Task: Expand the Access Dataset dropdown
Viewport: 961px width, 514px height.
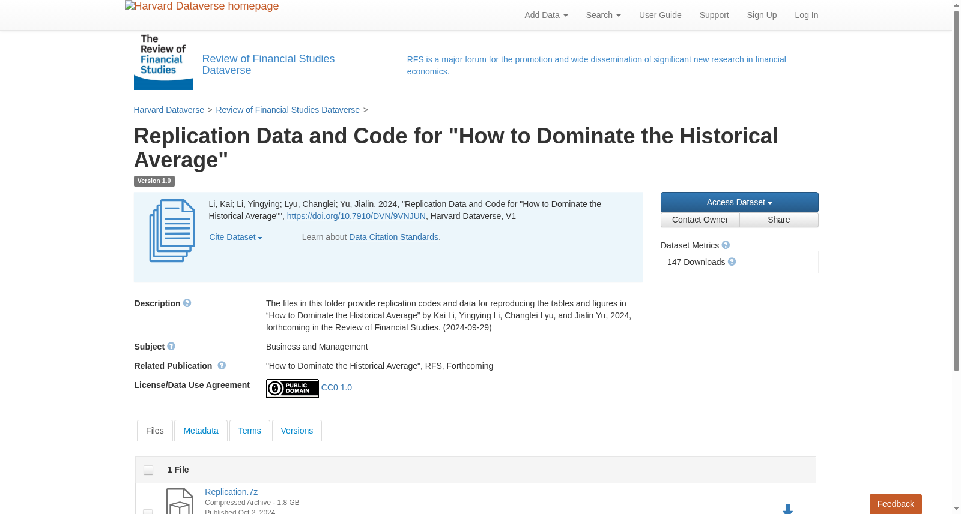Action: (x=739, y=202)
